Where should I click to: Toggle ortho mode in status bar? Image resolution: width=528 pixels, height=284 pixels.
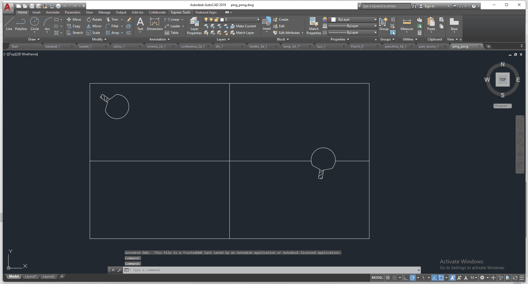click(x=406, y=278)
